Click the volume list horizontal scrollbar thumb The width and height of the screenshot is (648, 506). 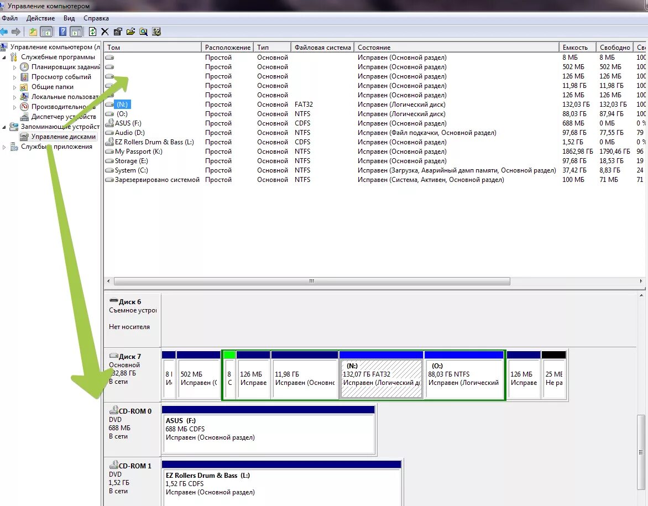[312, 281]
